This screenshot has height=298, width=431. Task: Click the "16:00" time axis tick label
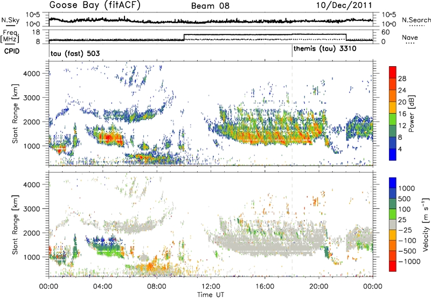[x=265, y=287]
